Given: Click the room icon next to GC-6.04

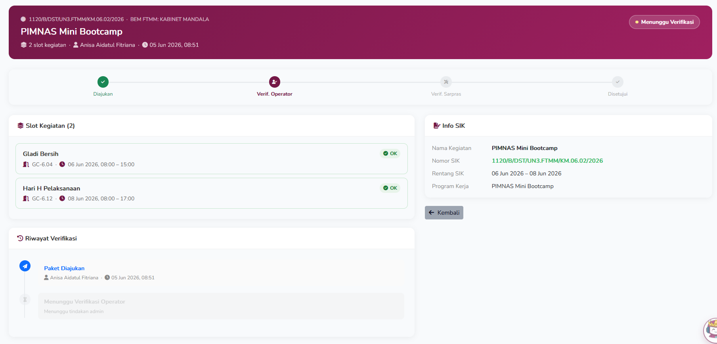Looking at the screenshot, I should click(x=26, y=164).
